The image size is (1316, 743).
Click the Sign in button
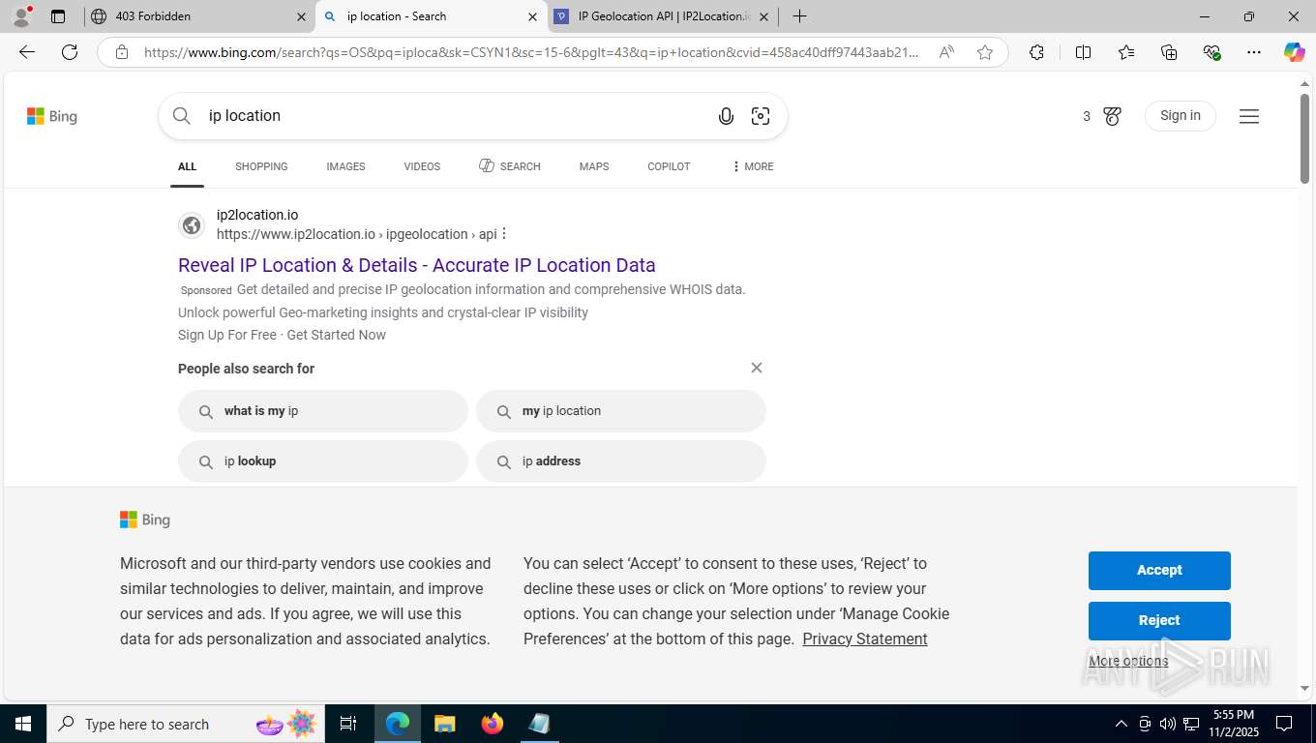click(1180, 116)
